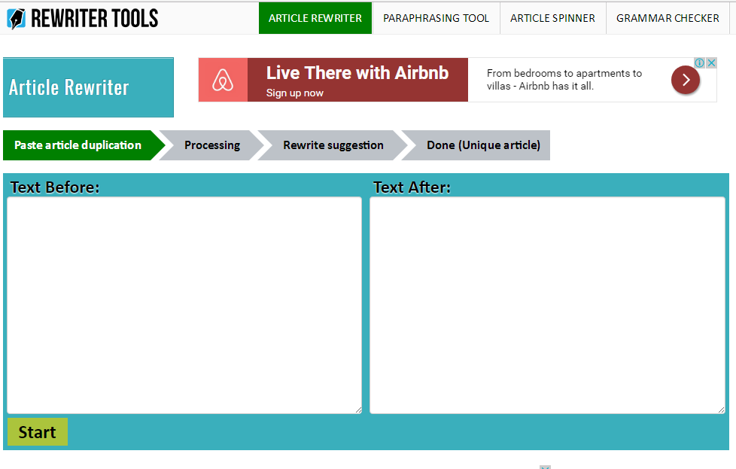
Task: Click the Live There with Airbnb headline
Action: (357, 73)
